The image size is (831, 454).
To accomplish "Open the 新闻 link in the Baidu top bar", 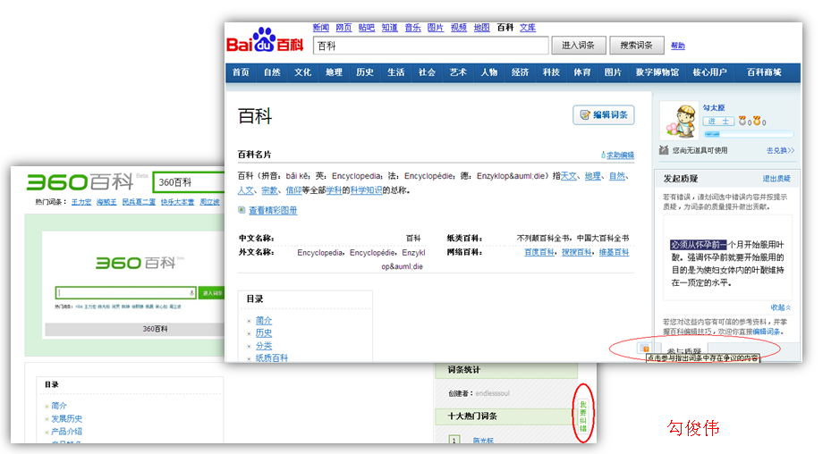I will 320,28.
